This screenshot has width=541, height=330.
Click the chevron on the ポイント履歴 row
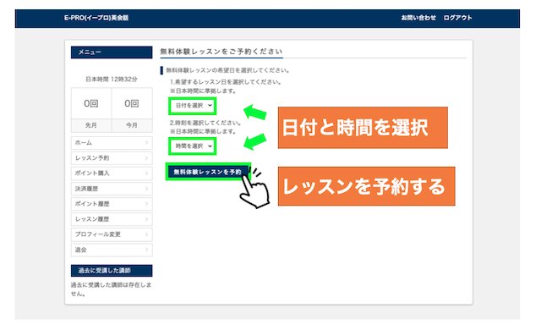click(x=146, y=204)
